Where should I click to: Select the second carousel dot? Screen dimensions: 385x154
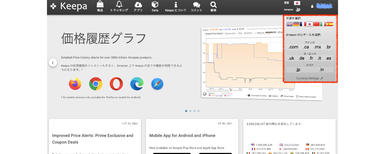(x=190, y=111)
